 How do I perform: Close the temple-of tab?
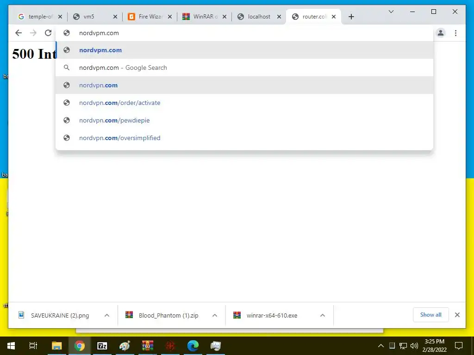(x=60, y=17)
